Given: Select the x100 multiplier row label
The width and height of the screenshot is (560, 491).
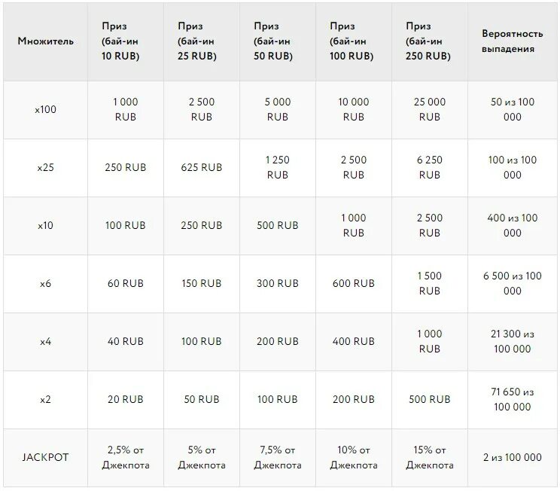Looking at the screenshot, I should coord(45,109).
